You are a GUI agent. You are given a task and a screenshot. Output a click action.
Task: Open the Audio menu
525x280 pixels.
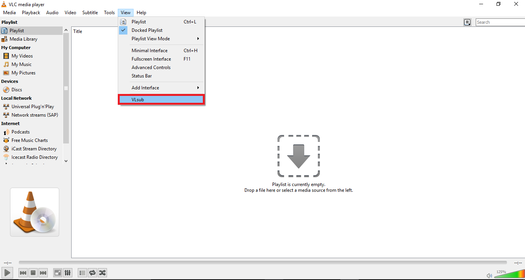[52, 13]
